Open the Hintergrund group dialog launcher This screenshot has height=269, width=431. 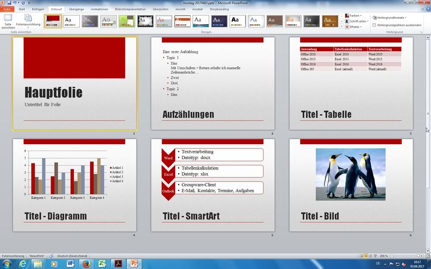tap(421, 32)
